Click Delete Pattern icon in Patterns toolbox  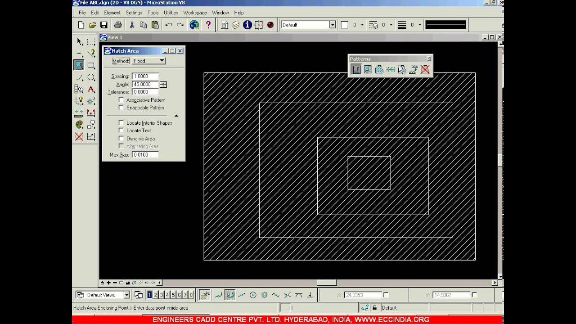[425, 69]
